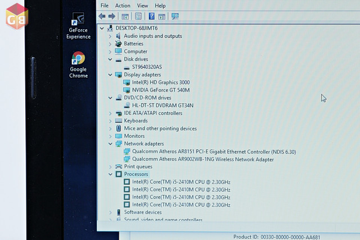
Task: Open the View menu
Action: (142, 6)
